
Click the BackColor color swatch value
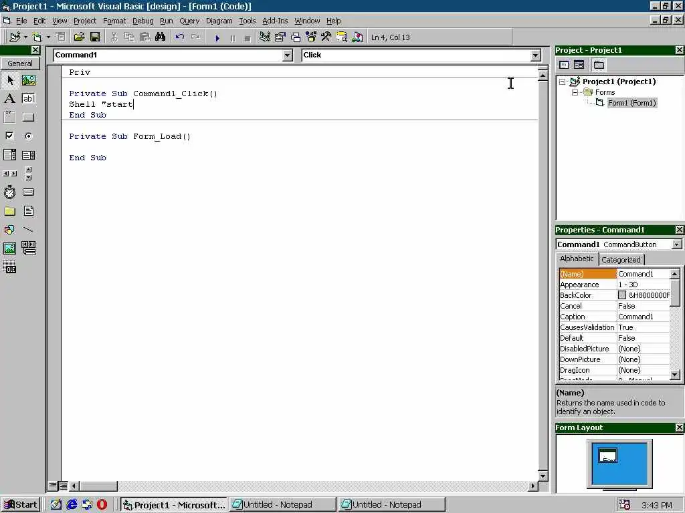coord(622,295)
